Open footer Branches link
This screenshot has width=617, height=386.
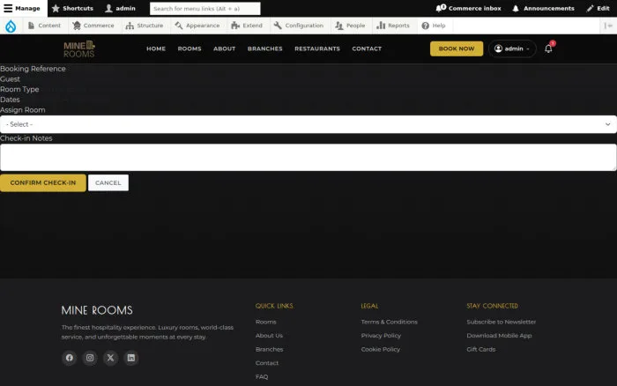point(269,349)
